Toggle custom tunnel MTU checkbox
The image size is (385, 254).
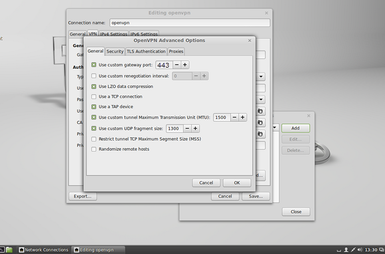[x=94, y=117]
